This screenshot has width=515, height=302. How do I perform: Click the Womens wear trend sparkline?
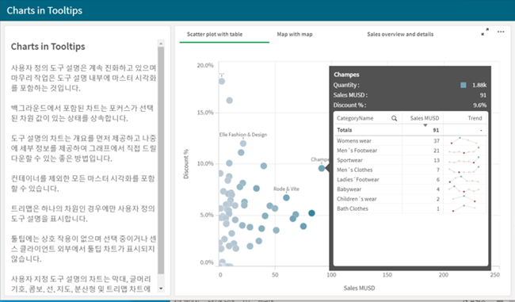pyautogui.click(x=464, y=140)
